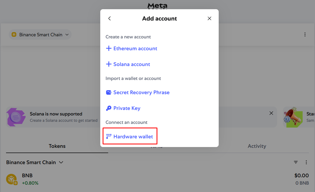Open the top-right three-dot account options menu

click(305, 34)
